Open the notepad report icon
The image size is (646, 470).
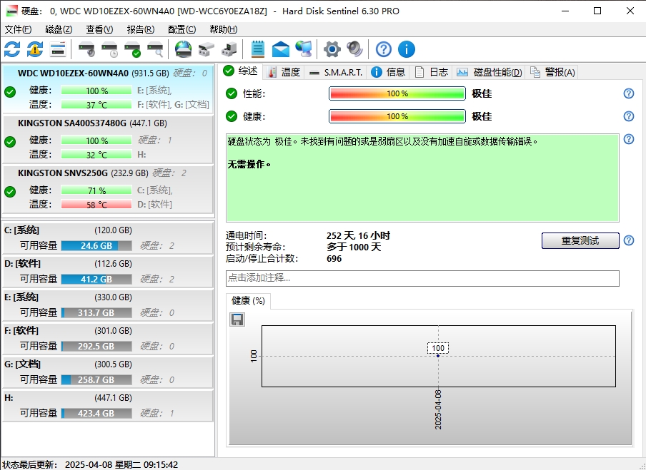(257, 49)
